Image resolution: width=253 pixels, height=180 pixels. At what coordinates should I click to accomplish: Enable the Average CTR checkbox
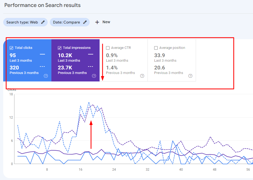coord(108,48)
